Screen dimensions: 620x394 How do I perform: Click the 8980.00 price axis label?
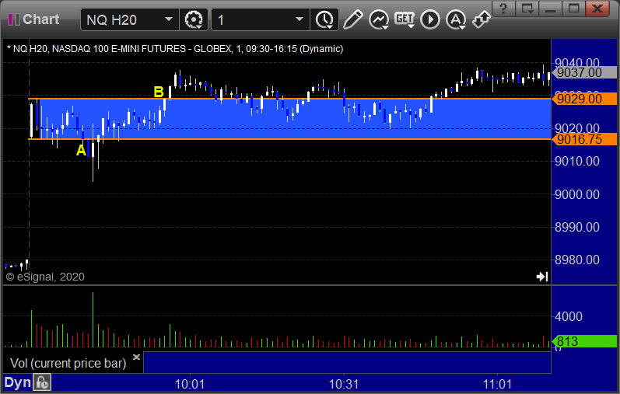[x=577, y=260]
